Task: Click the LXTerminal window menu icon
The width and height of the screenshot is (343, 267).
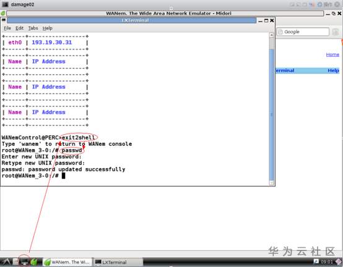Action: [x=4, y=20]
